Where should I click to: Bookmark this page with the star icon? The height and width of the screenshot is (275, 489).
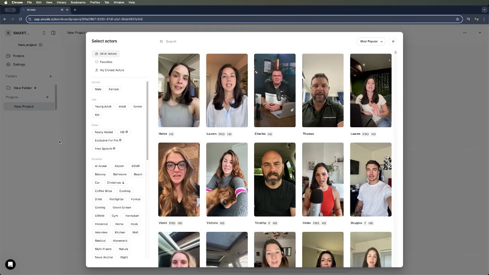click(457, 19)
